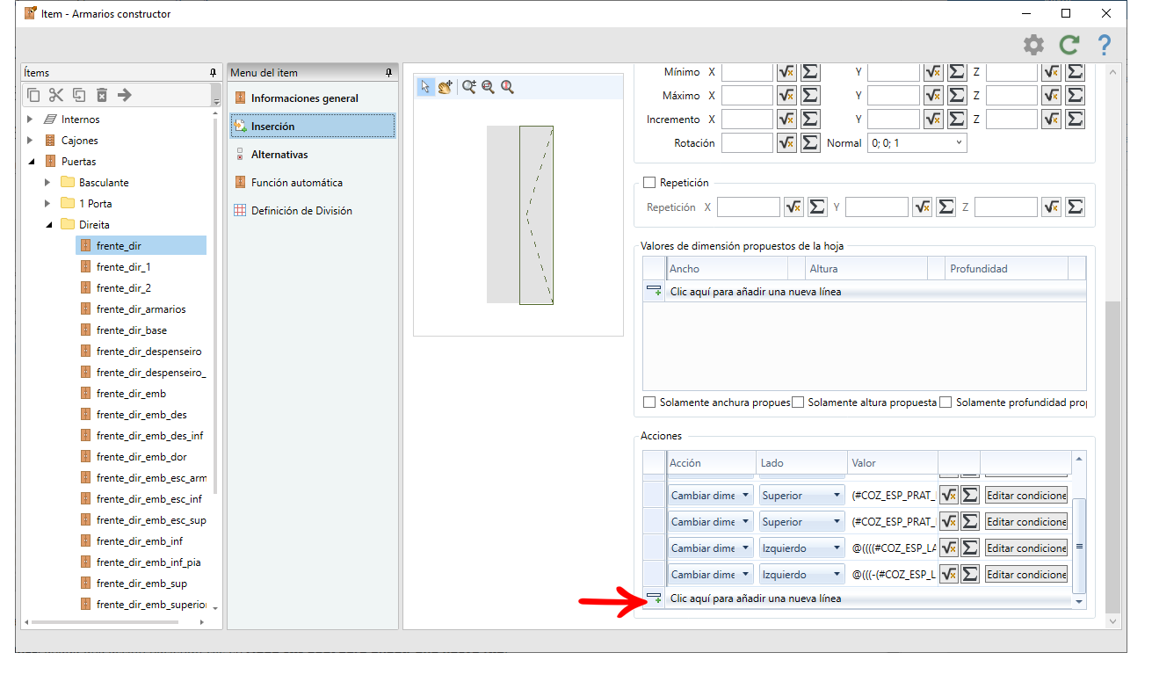Click sigma button for Repetición Z

[1075, 207]
